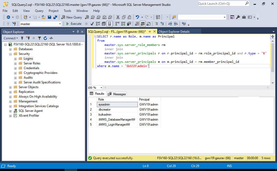277x171 pixels.
Task: Cut selected text using the scissors icon
Action: pos(118,17)
